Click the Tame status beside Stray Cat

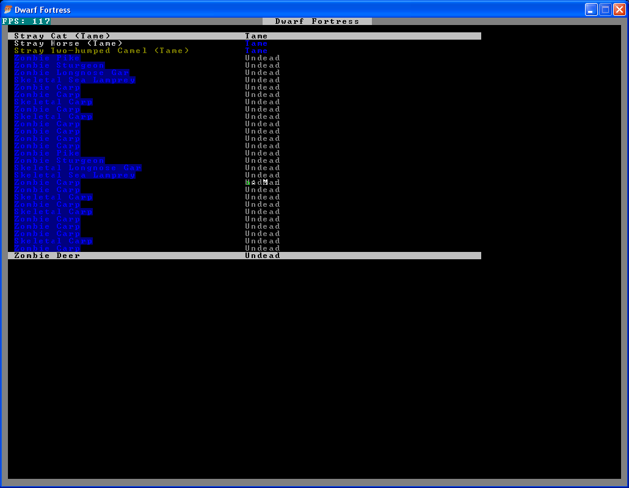tap(256, 36)
